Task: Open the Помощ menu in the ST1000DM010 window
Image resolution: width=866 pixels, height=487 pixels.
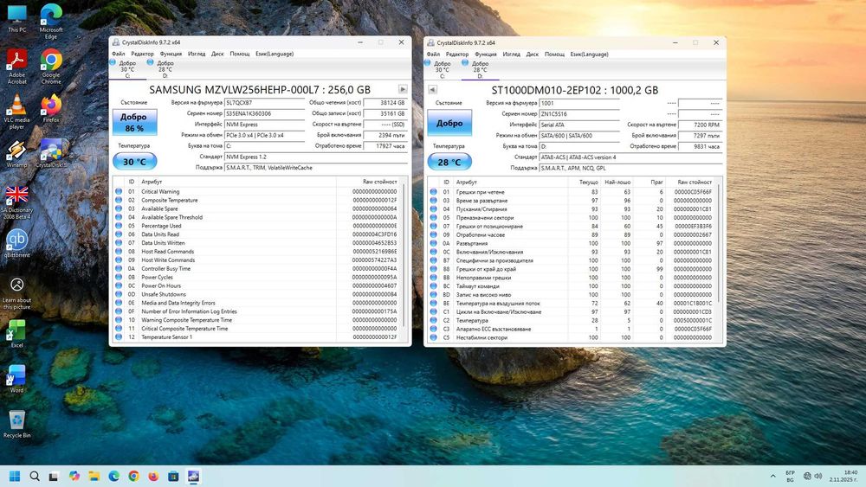Action: [x=554, y=54]
